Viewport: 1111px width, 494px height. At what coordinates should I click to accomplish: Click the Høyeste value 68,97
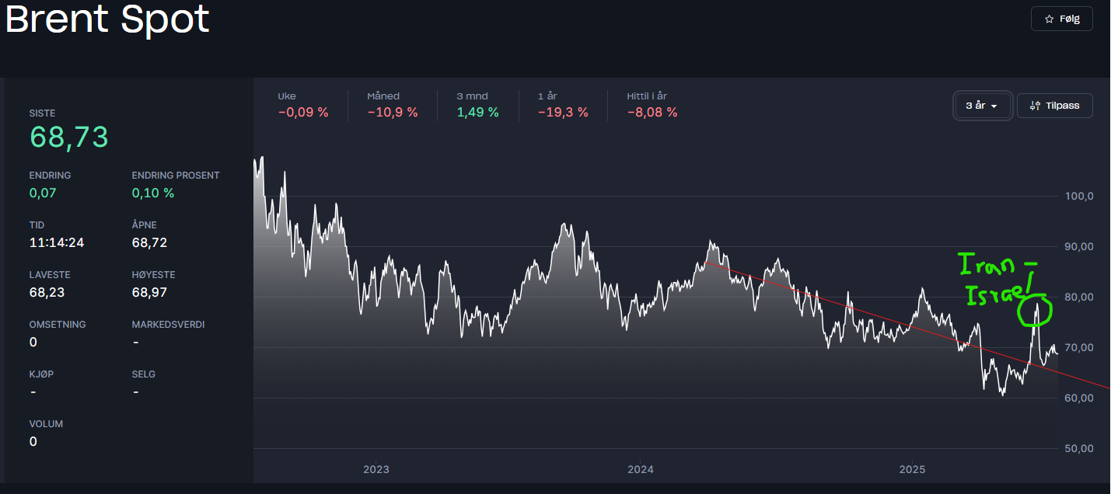[149, 292]
